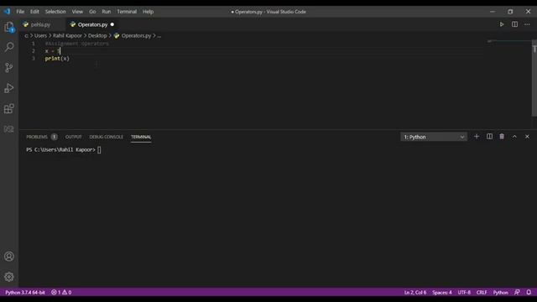Viewport: 537px width, 302px height.
Task: Select terminal from 1: Python dropdown
Action: click(433, 137)
